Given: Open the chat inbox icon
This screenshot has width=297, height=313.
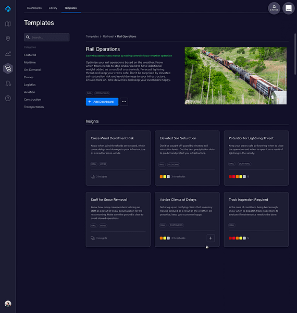Looking at the screenshot, I should click(289, 8).
